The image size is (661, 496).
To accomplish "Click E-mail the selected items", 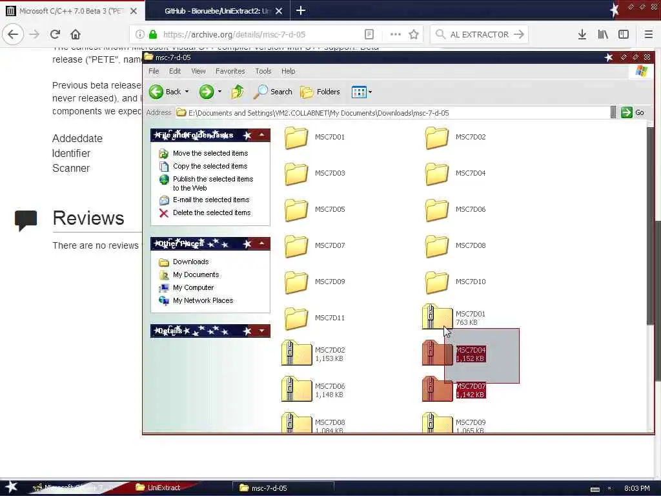I will [211, 200].
